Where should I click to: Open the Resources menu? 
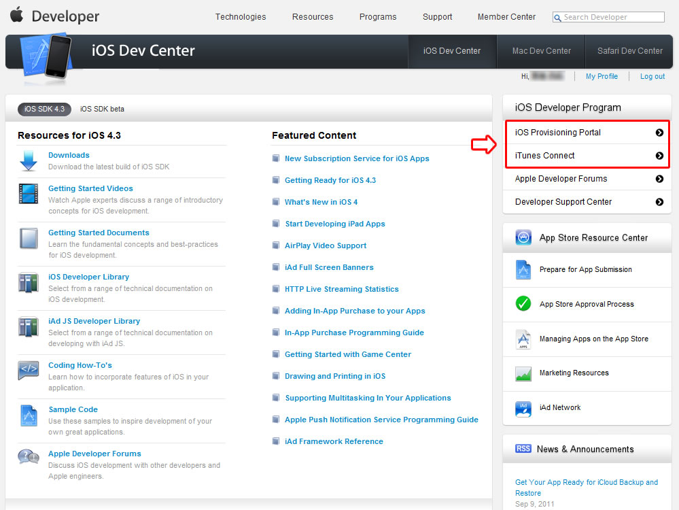[313, 17]
